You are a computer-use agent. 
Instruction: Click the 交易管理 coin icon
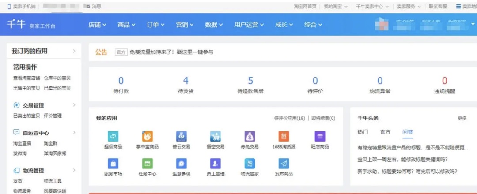(x=16, y=105)
